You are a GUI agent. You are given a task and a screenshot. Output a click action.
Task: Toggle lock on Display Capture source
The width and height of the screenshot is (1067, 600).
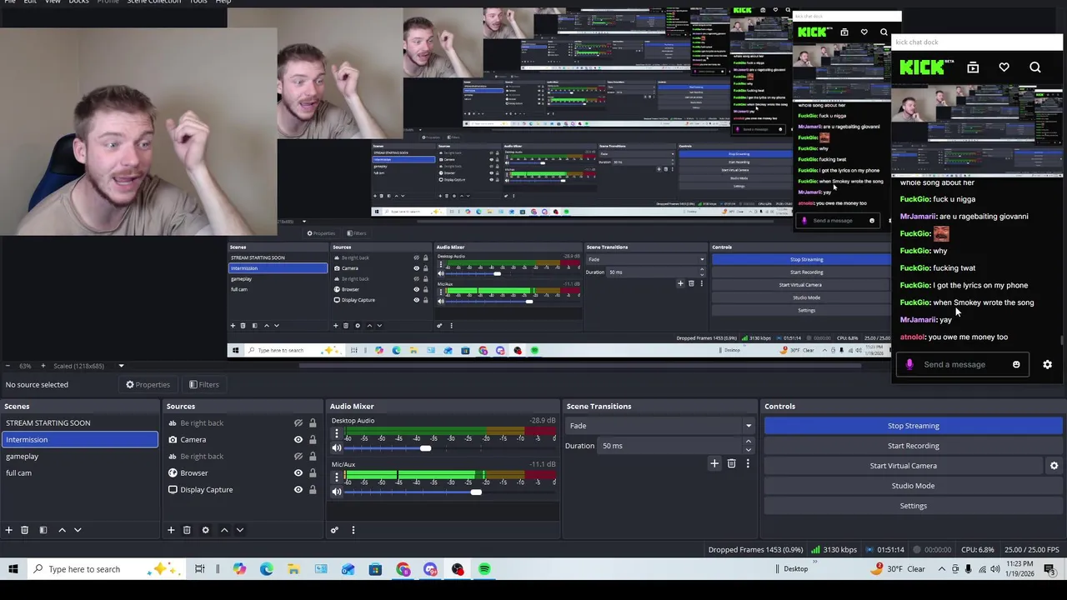point(313,490)
